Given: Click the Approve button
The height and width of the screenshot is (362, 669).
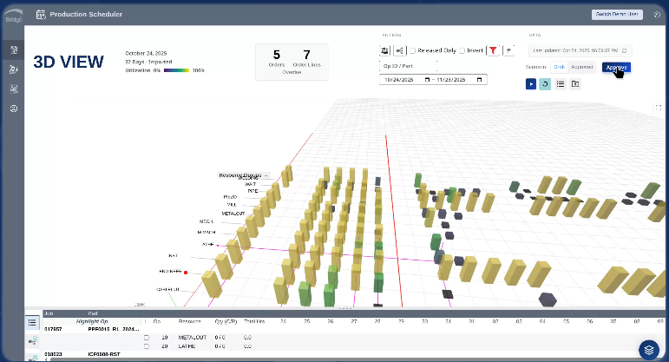Looking at the screenshot, I should coord(614,67).
